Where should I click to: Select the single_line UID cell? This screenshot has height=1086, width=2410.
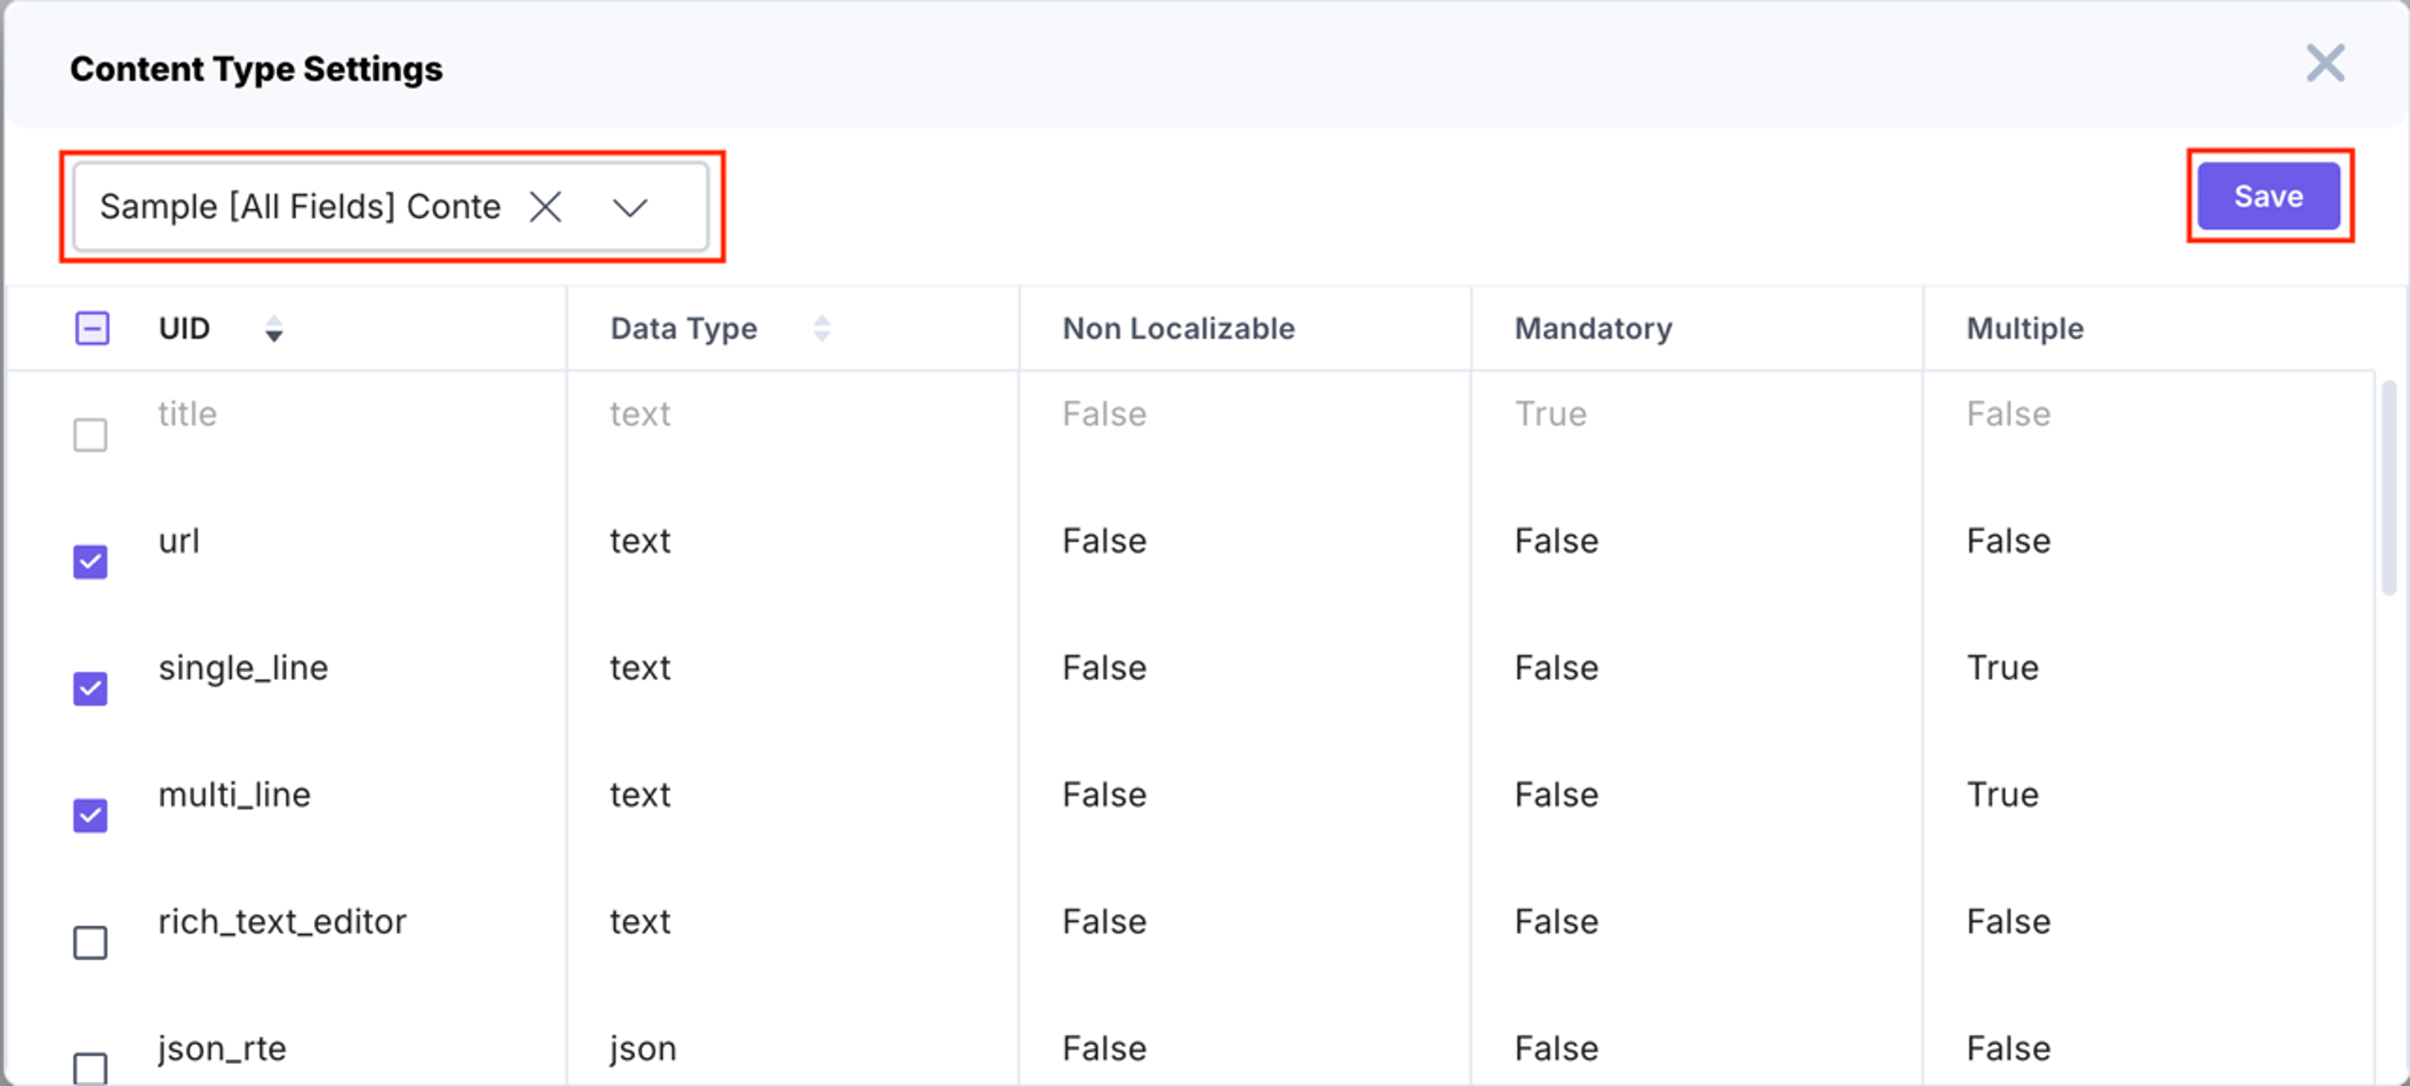pos(244,668)
